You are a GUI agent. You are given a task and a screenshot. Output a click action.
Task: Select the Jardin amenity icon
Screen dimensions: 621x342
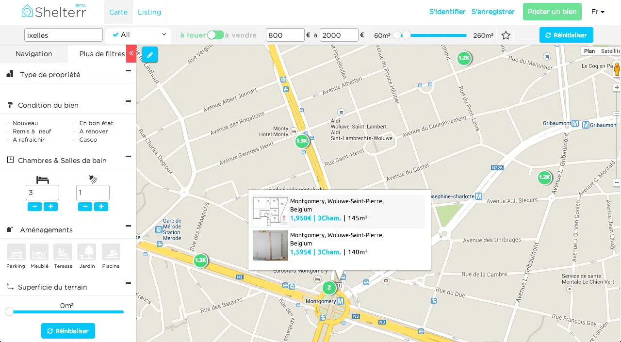pos(87,252)
